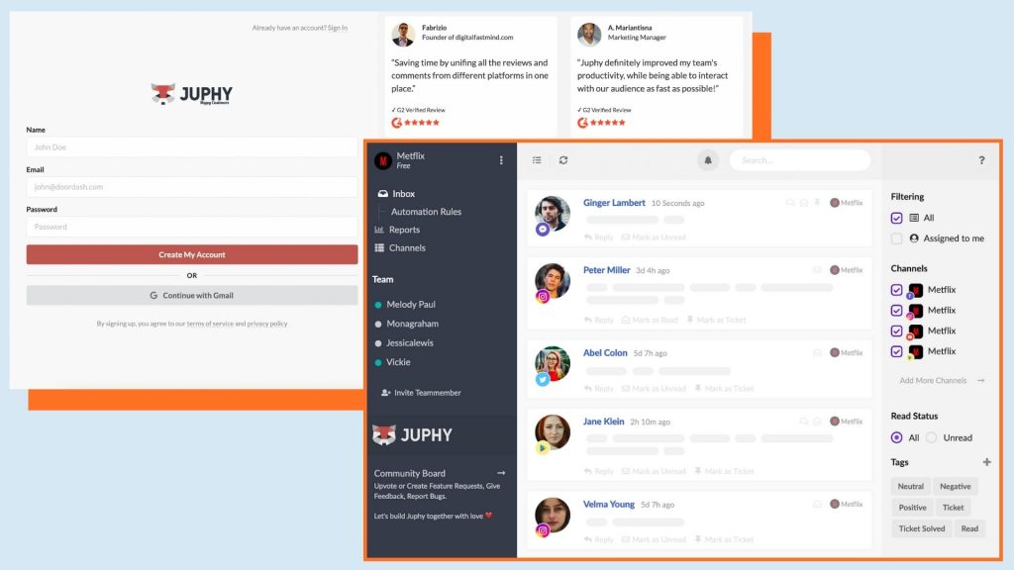Uncheck the Google Play Metflix channel checkbox
Image resolution: width=1014 pixels, height=570 pixels.
(896, 351)
